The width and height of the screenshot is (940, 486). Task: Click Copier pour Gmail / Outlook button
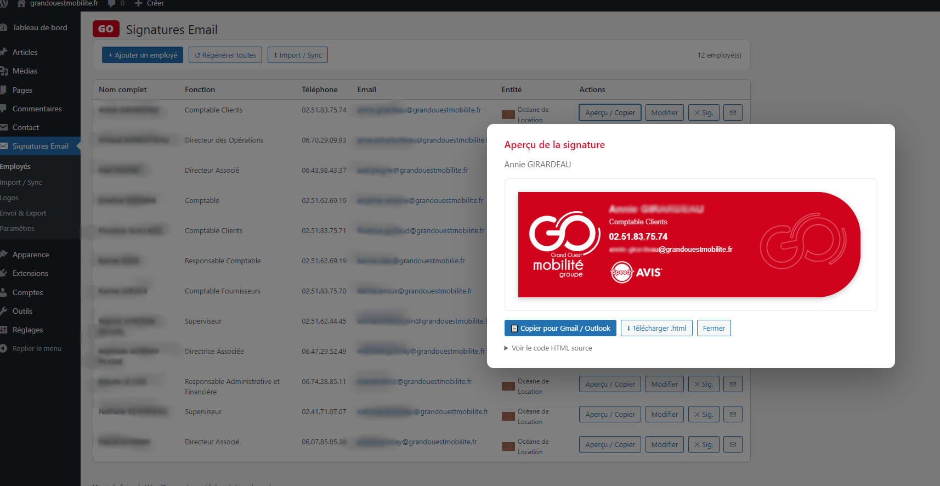[560, 328]
